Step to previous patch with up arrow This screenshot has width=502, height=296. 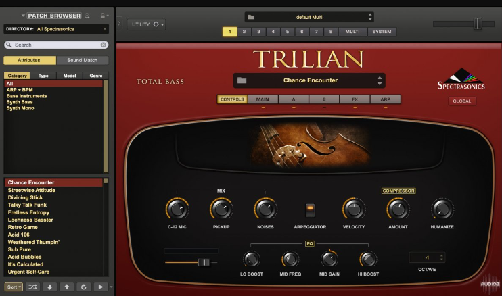tap(66, 287)
